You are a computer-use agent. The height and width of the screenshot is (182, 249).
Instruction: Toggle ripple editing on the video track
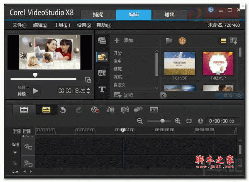click(x=15, y=145)
